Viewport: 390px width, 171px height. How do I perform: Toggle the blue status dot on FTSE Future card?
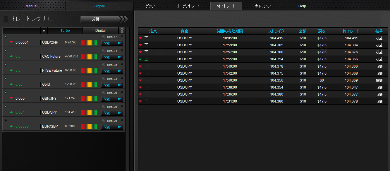(x=6, y=64)
